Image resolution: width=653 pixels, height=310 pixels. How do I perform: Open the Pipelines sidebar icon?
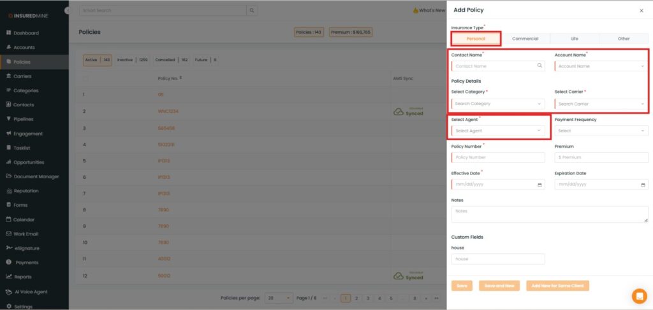coord(9,119)
